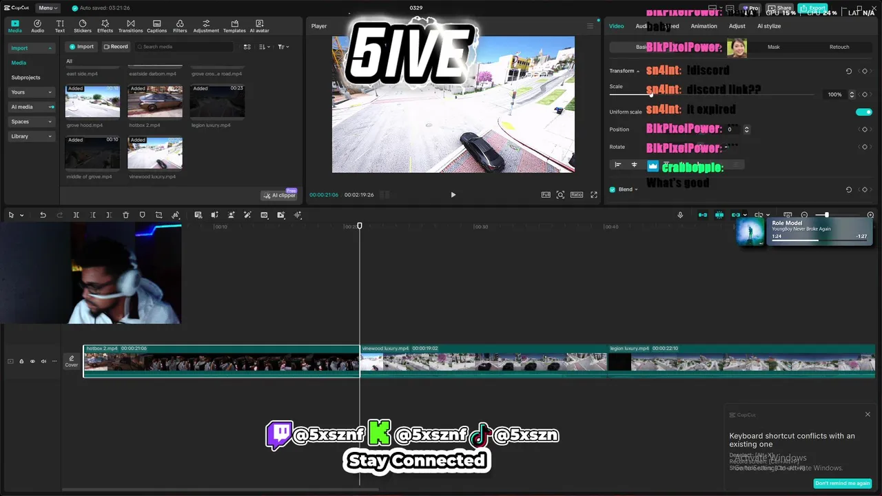Delete the selected clip with trash icon
882x496 pixels.
125,215
